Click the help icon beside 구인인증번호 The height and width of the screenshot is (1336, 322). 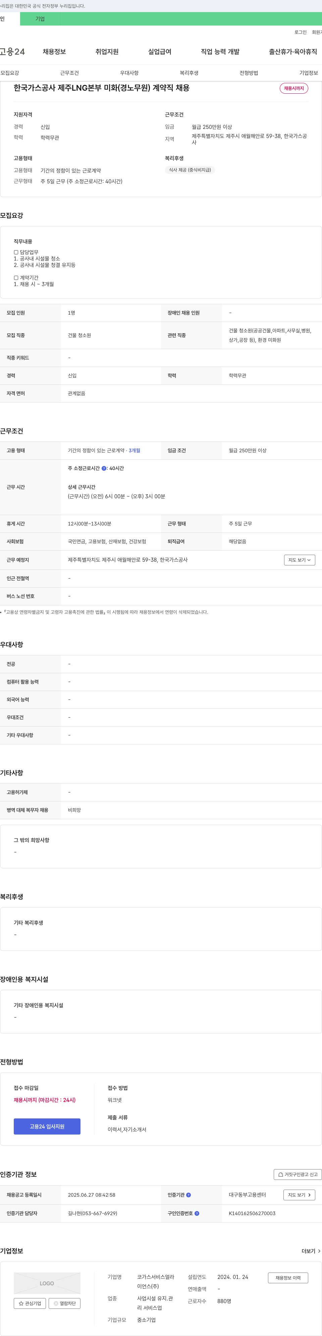point(197,1213)
